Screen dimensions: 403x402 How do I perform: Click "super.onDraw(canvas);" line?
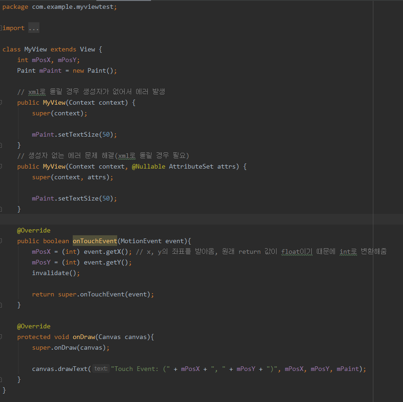pos(71,348)
